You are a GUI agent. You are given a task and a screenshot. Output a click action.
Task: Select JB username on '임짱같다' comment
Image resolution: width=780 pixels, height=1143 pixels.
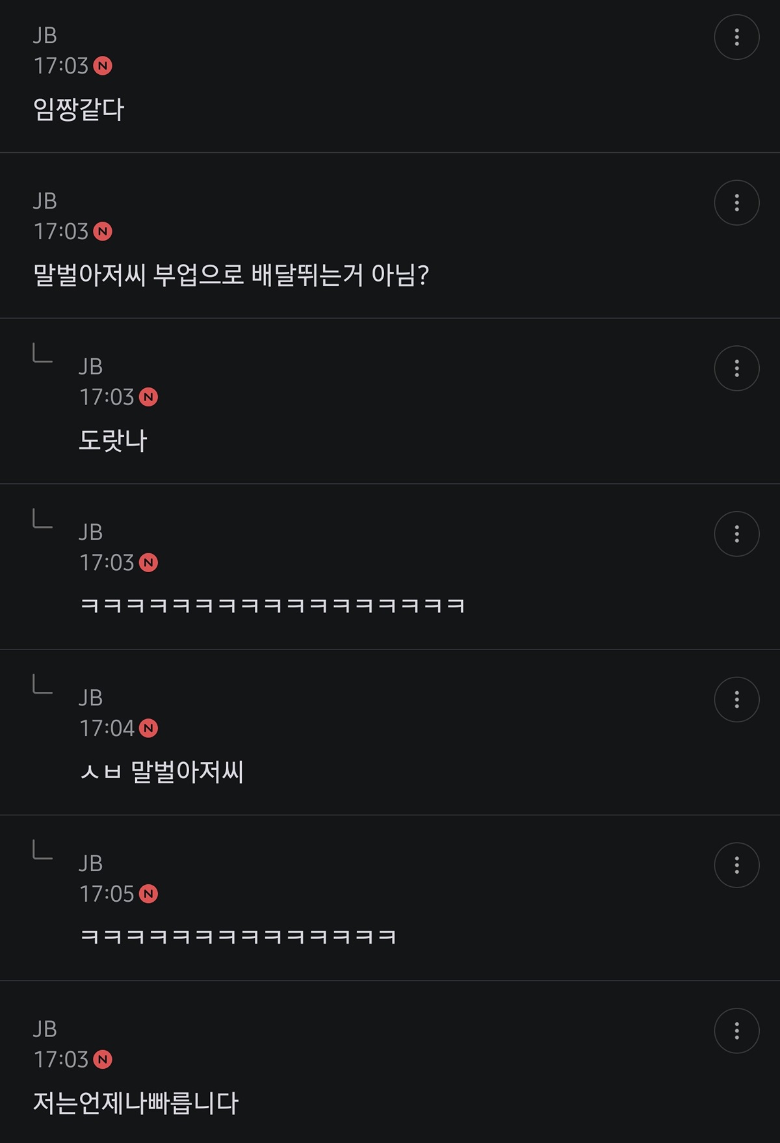click(45, 35)
